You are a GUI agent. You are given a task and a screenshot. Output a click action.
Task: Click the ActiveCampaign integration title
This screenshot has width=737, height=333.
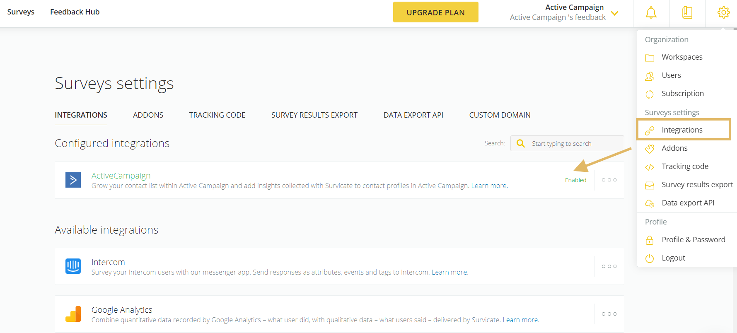121,176
